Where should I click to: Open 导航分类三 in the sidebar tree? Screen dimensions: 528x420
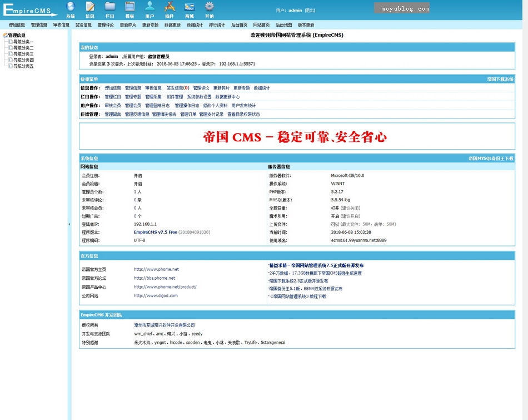coord(23,54)
